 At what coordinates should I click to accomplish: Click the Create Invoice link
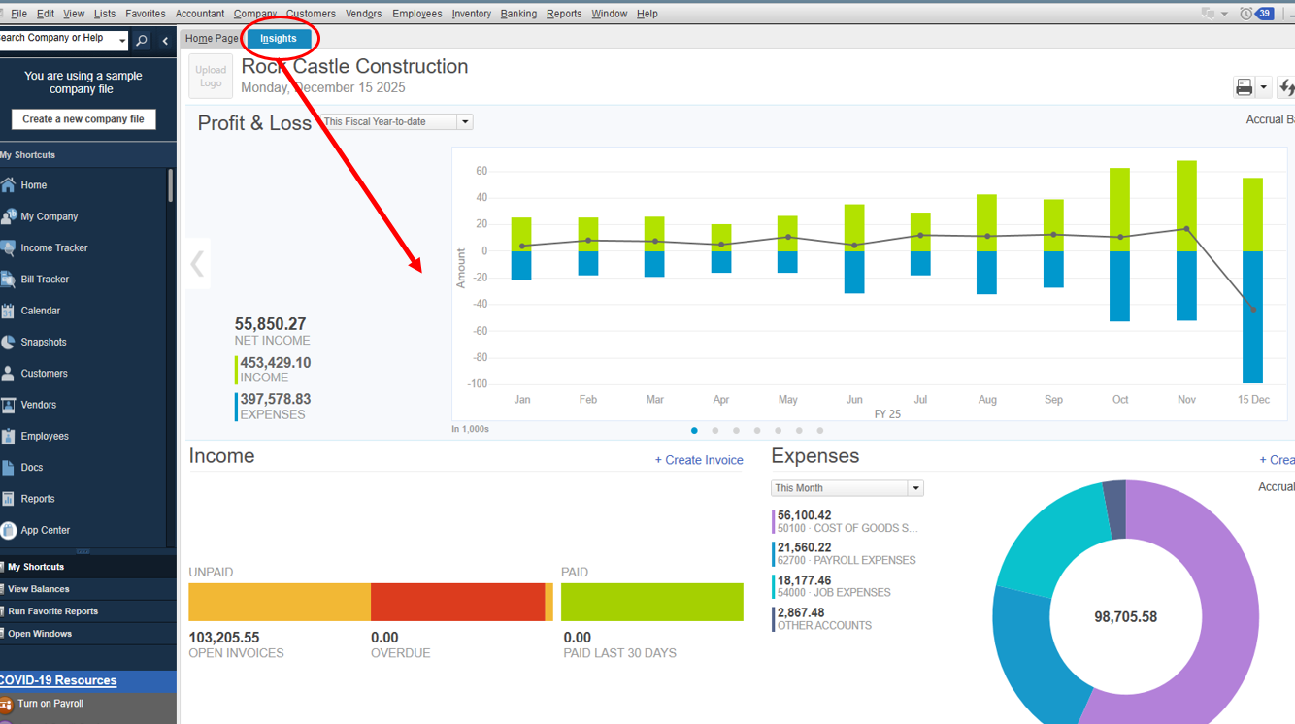click(x=699, y=460)
